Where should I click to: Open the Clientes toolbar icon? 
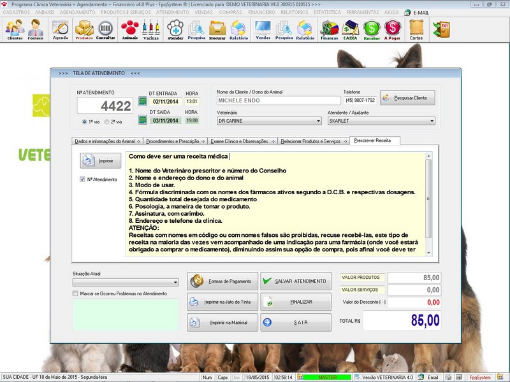coord(15,29)
